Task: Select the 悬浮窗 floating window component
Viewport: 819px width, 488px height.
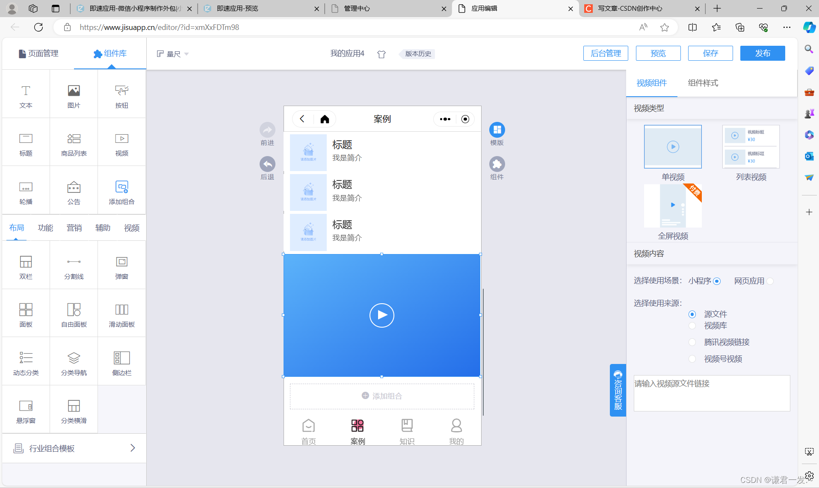Action: pos(26,411)
